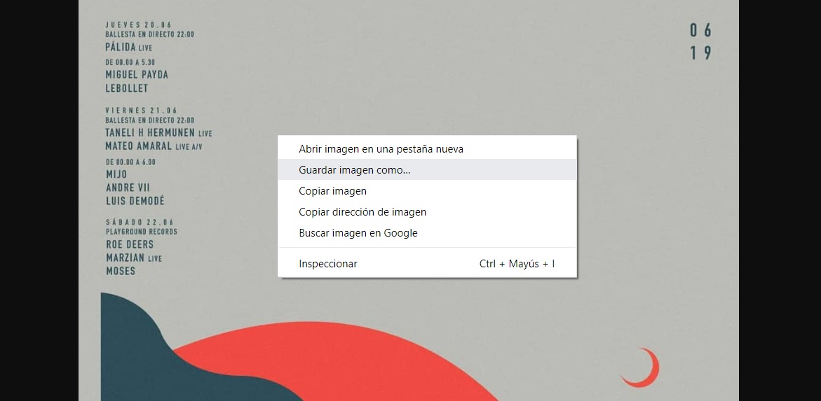Click the 'SÁBADO 22.06' heading
The image size is (821, 401).
(x=139, y=223)
